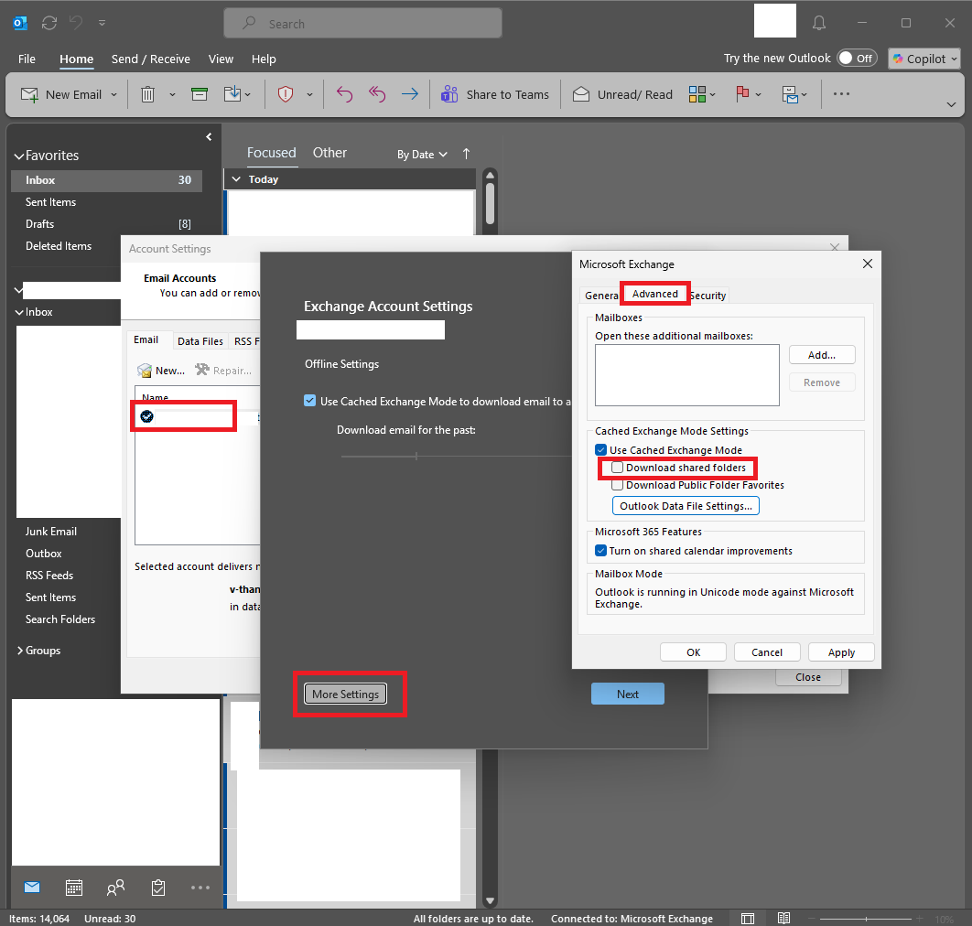This screenshot has height=926, width=972.
Task: Open the By Date sort dropdown
Action: click(422, 155)
